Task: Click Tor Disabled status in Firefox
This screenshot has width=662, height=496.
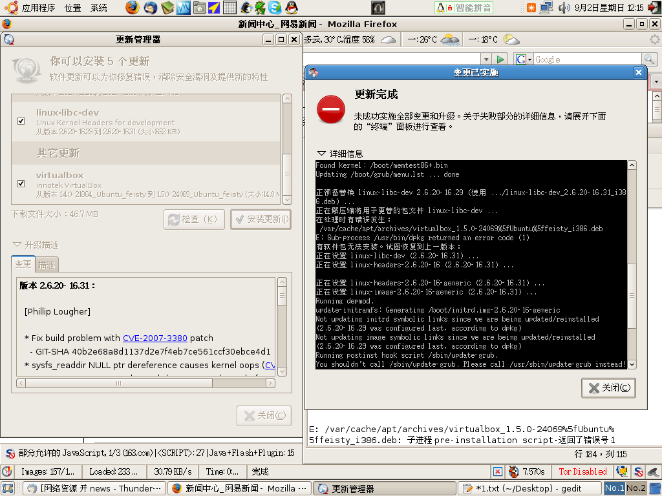Action: [582, 471]
